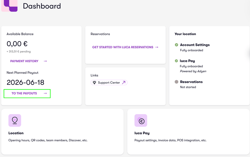This screenshot has height=157, width=250.
Task: Click the +313,51 € pending text
Action: pos(19,51)
